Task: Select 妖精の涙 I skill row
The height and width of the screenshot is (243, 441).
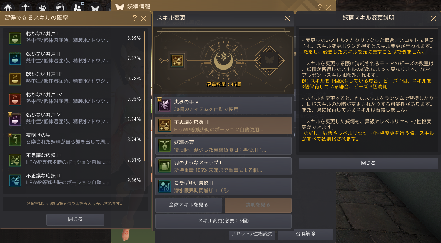Action: click(223, 146)
